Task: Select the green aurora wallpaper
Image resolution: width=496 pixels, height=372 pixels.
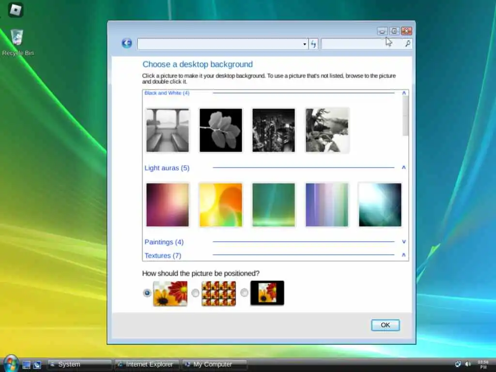Action: (274, 205)
